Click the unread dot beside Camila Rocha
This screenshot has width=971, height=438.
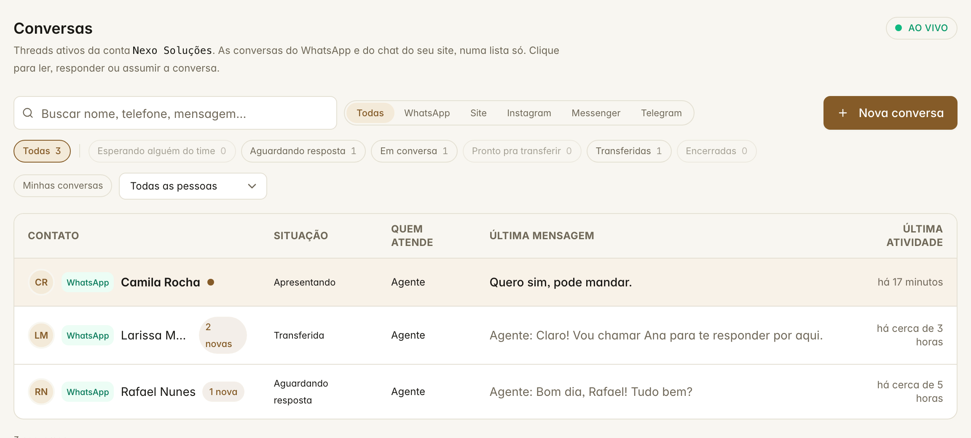click(x=211, y=282)
